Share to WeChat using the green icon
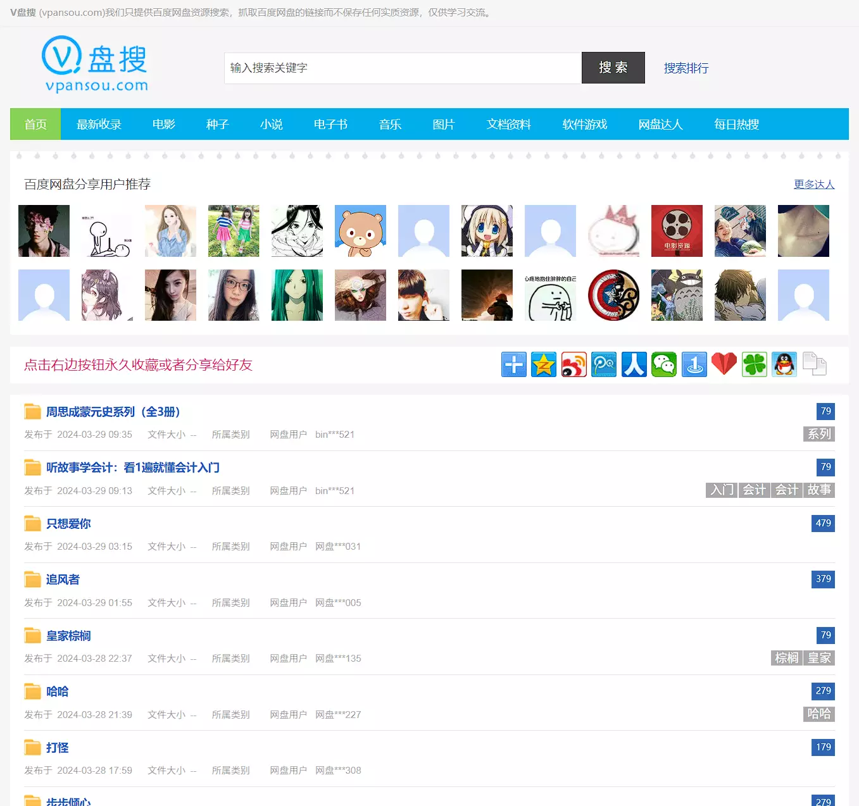 click(x=664, y=364)
